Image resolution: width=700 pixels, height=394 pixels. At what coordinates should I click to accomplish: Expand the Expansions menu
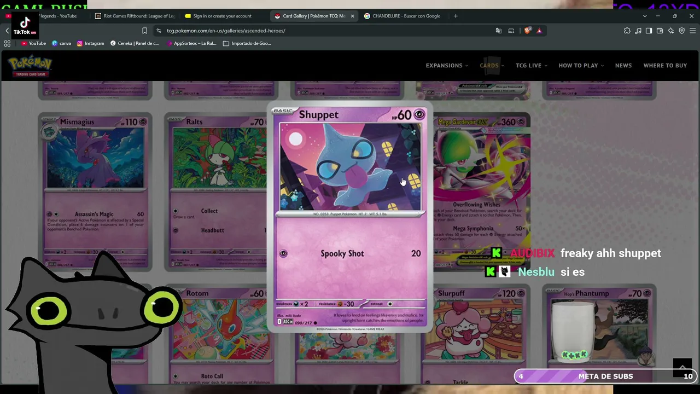click(447, 66)
